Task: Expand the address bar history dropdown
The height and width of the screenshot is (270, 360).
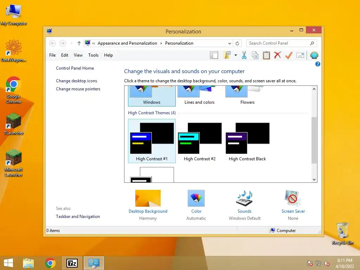Action: tap(230, 43)
